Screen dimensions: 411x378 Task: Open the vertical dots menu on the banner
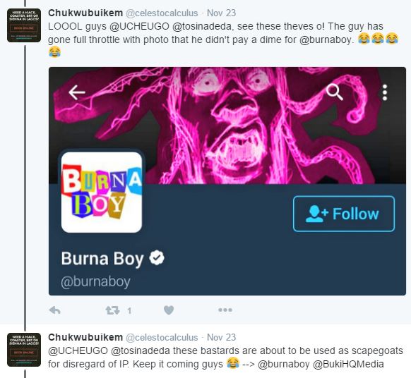pos(385,92)
